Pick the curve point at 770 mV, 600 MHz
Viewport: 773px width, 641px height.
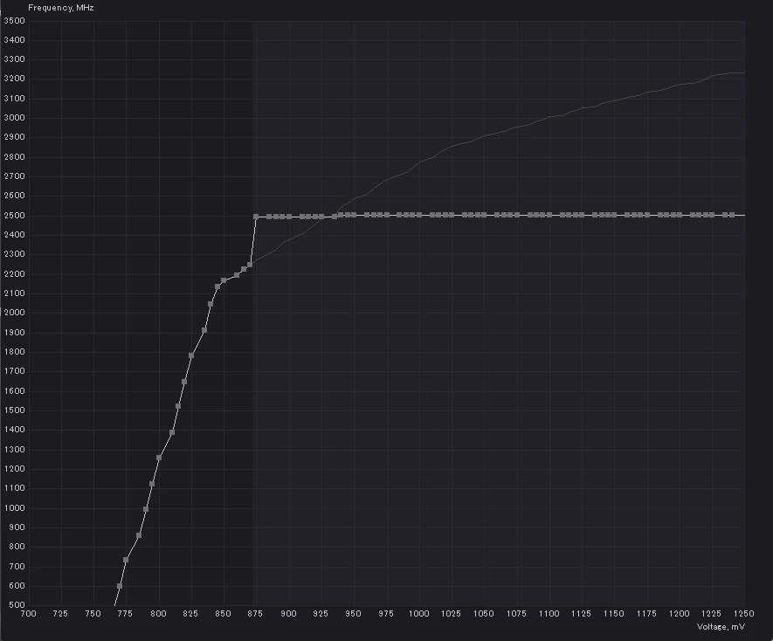(x=120, y=586)
